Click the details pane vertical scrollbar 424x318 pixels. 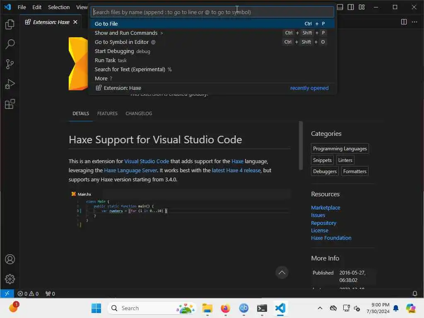tap(301, 146)
